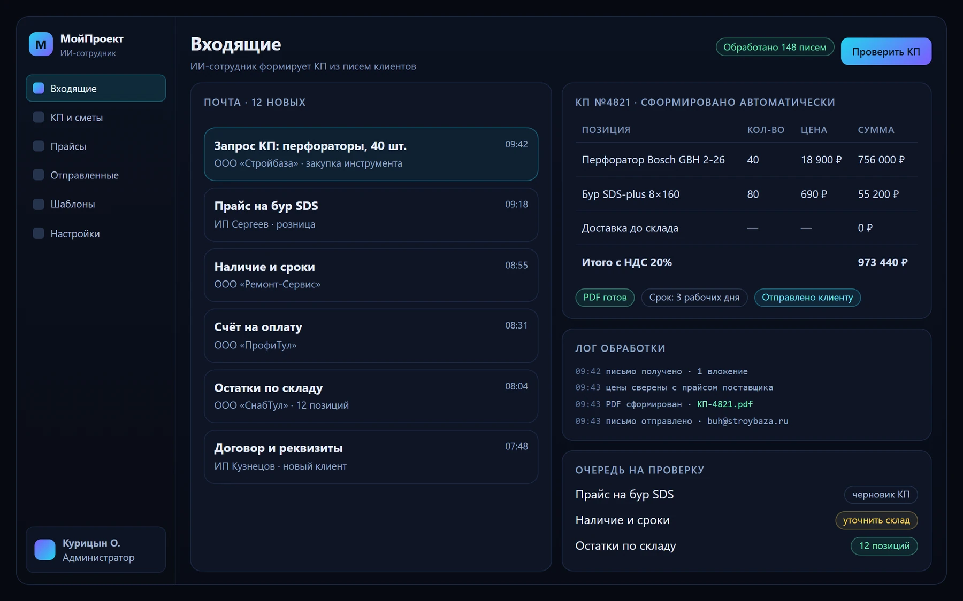Click the icon beside Настройки

pos(39,233)
